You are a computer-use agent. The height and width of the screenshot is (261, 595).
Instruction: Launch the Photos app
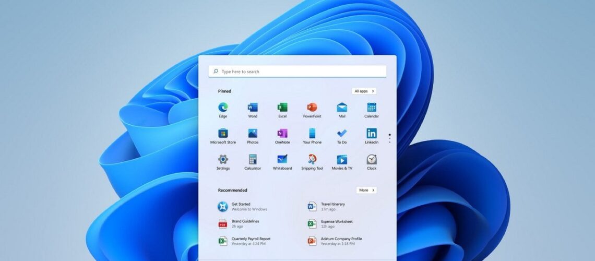[x=253, y=134]
